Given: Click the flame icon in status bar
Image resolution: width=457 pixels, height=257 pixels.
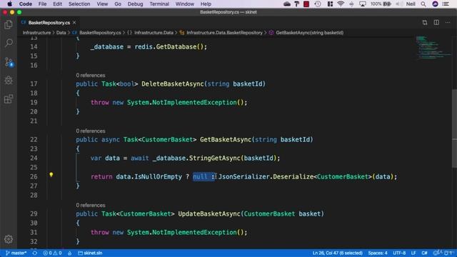Looking at the screenshot, I should (70, 253).
